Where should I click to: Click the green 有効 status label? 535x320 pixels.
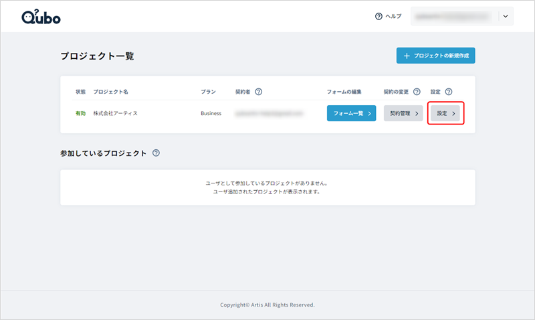coord(81,114)
